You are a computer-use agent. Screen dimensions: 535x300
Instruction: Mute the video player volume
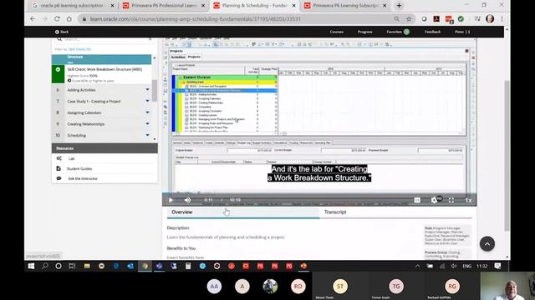click(187, 200)
